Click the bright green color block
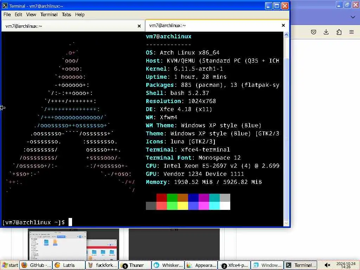360x270 pixels. click(172, 206)
